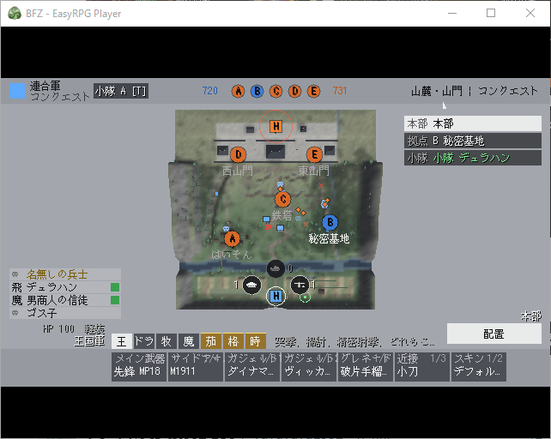Switch to the 魔 class tab
This screenshot has width=551, height=439.
click(x=189, y=341)
